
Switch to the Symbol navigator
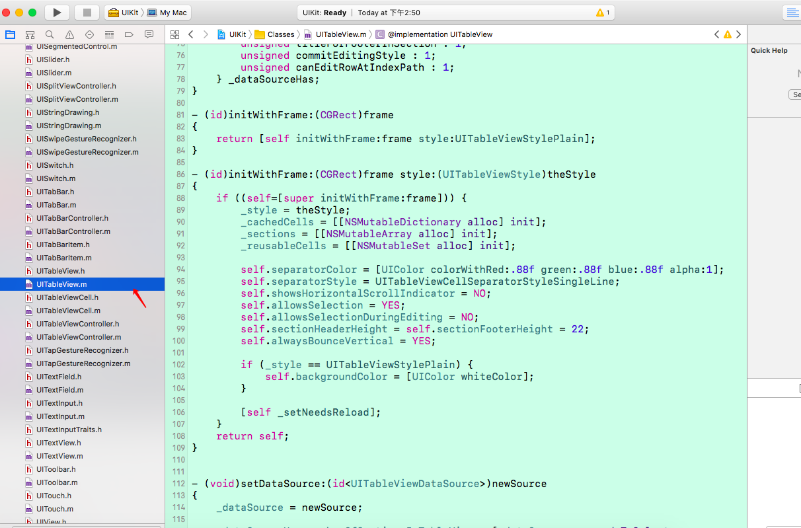coord(30,34)
